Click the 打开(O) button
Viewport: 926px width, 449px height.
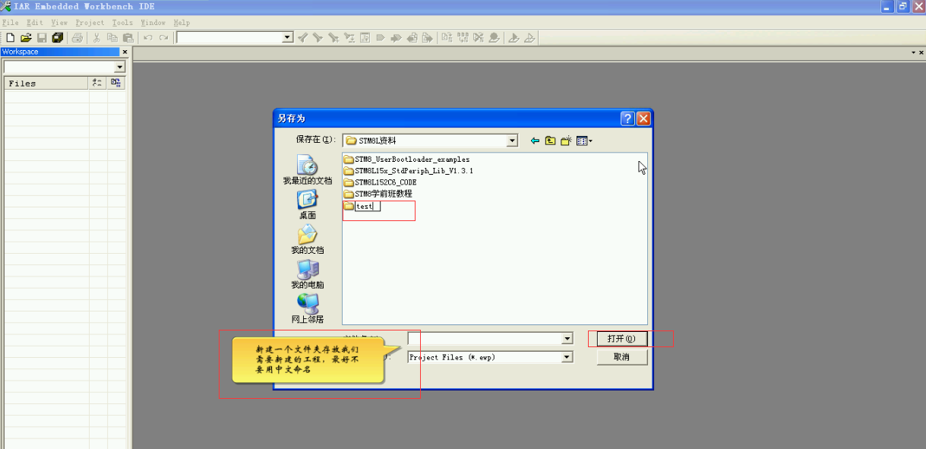click(621, 338)
